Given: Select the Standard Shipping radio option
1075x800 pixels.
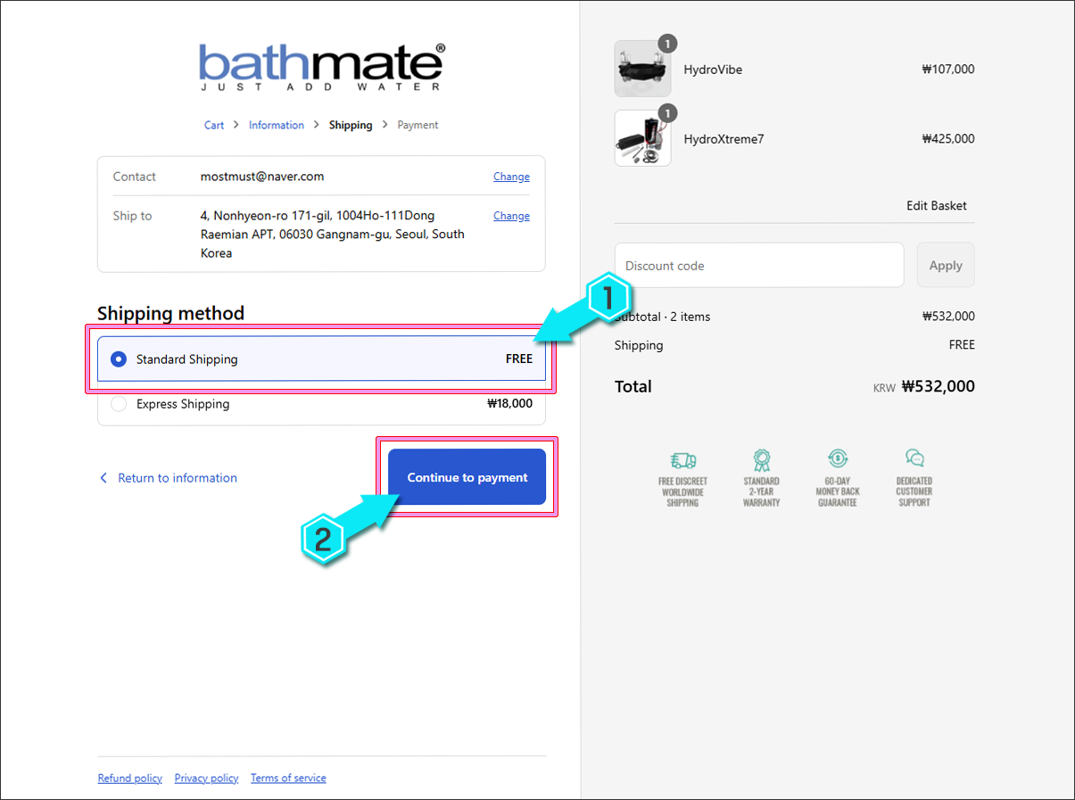Looking at the screenshot, I should (x=119, y=359).
